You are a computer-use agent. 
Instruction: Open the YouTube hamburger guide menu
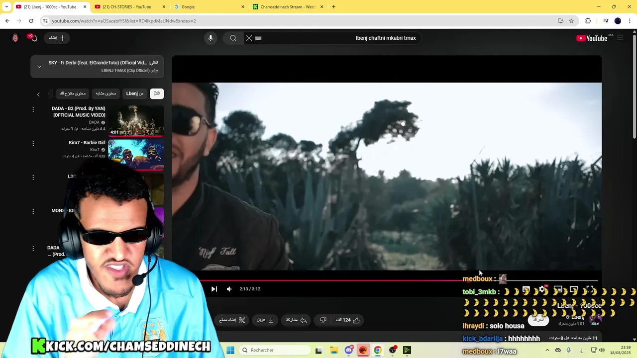(620, 38)
